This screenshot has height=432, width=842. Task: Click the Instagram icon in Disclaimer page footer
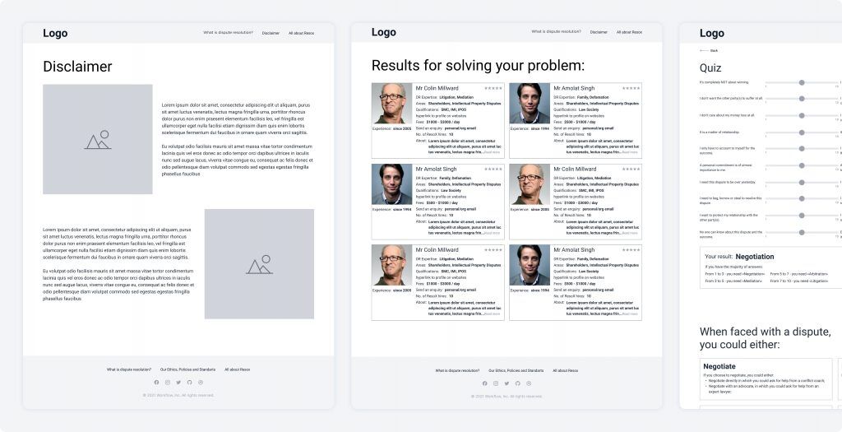pyautogui.click(x=168, y=383)
